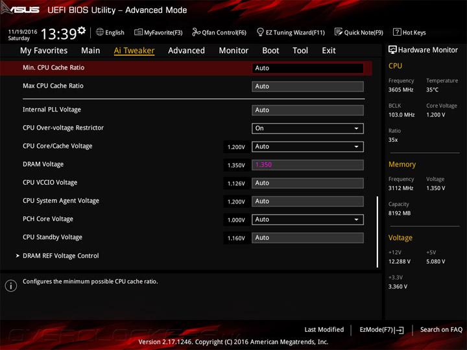Click BCLK 103.0 MHz reading
This screenshot has height=350, width=467.
(x=401, y=115)
